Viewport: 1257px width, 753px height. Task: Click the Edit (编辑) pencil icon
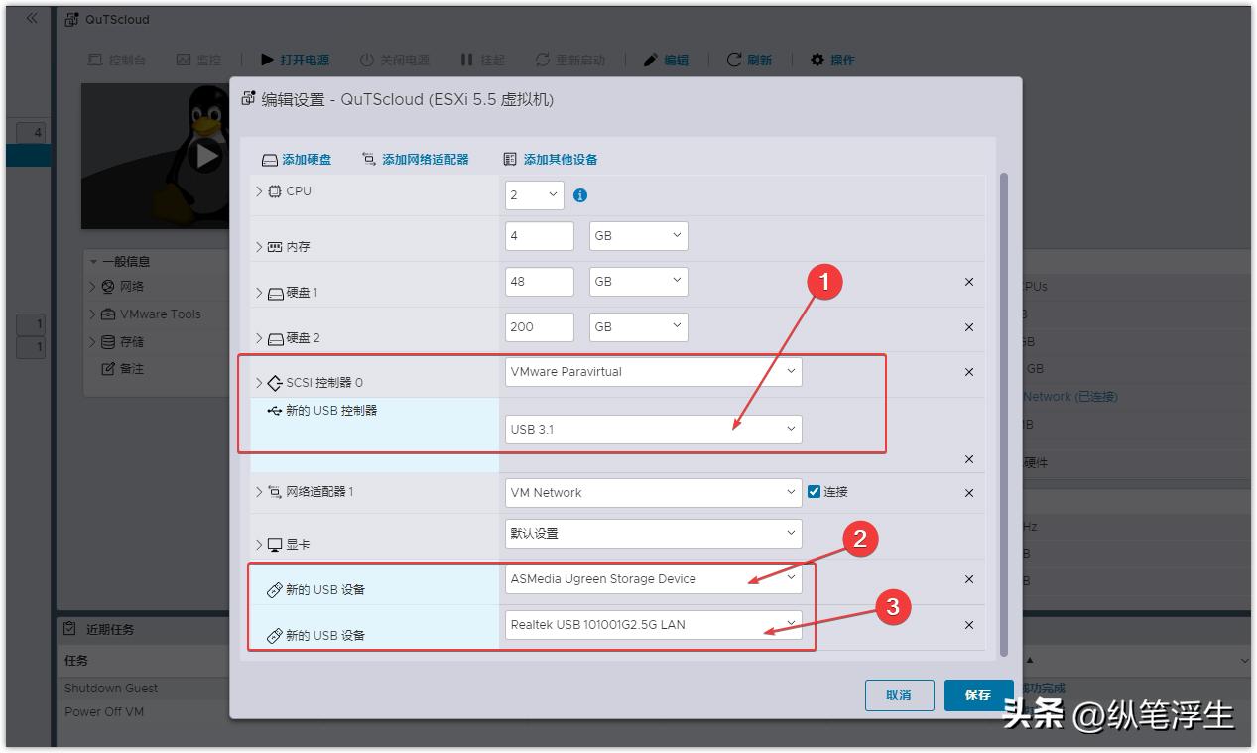click(x=650, y=60)
